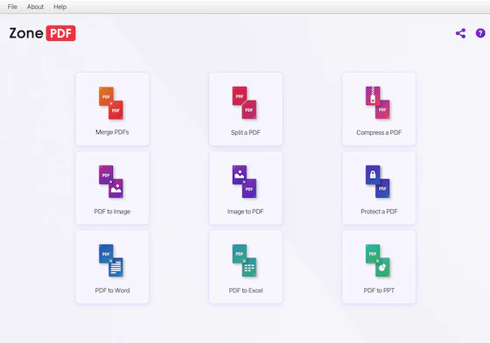Select the Compress a PDF zipper icon
Viewport: 490px width, 343px height.
pos(378,102)
